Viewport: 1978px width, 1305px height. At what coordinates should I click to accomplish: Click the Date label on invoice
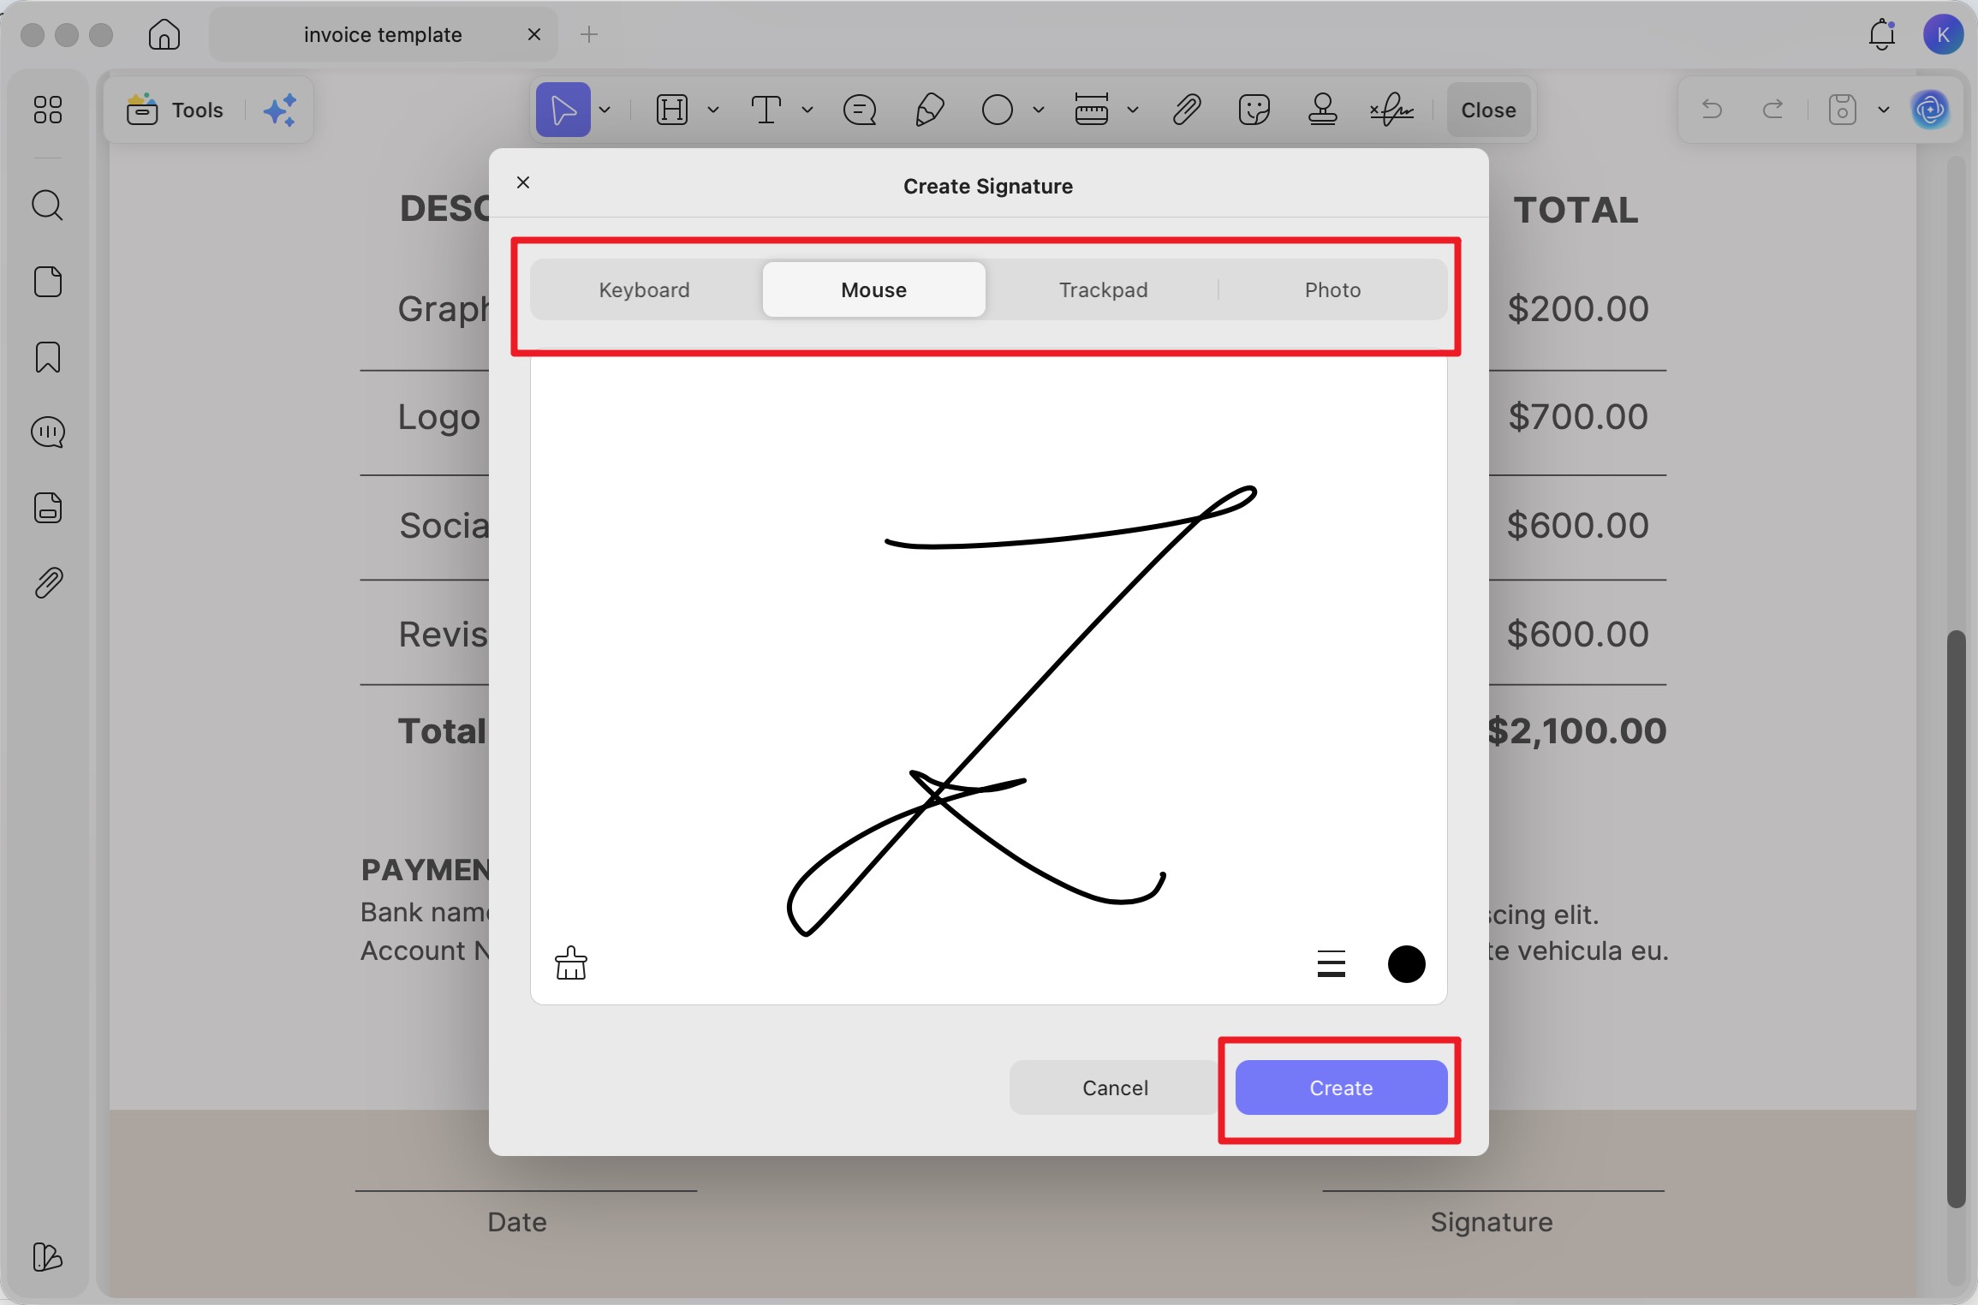pos(517,1222)
